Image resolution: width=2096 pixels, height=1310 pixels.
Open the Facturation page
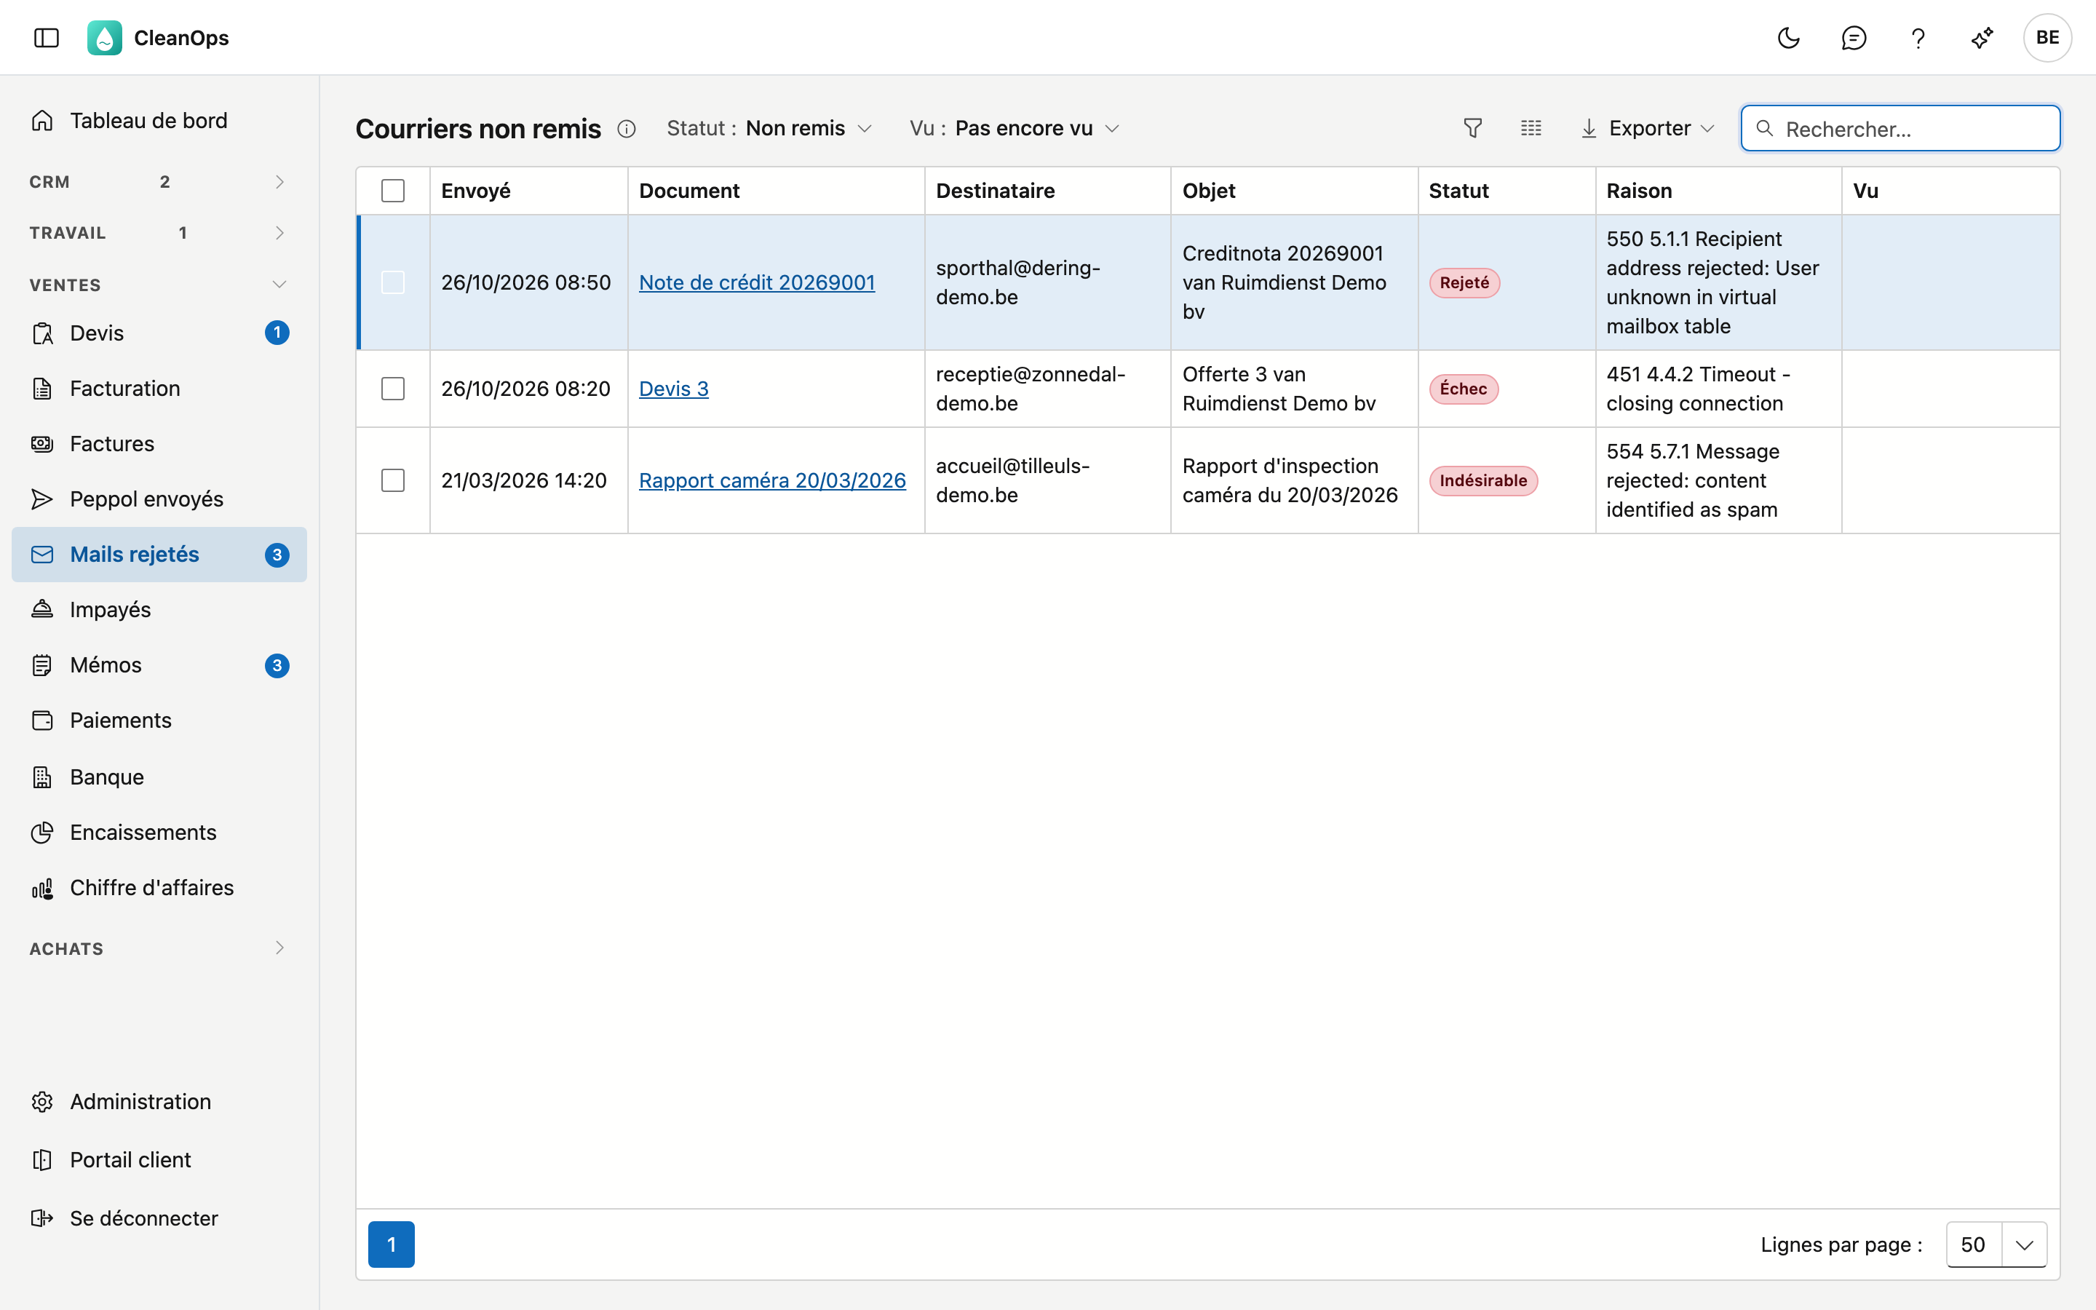pos(159,388)
